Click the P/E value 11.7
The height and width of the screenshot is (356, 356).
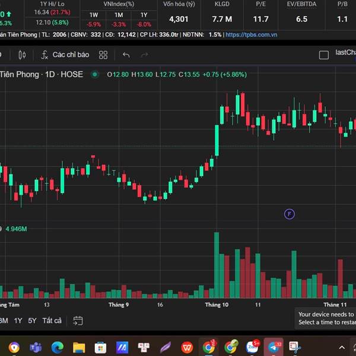coord(260,19)
